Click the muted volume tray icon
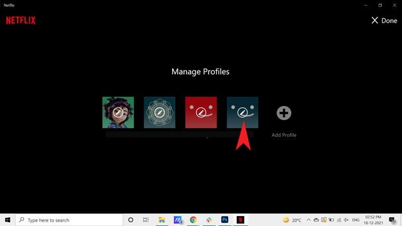This screenshot has height=226, width=402. 346,220
